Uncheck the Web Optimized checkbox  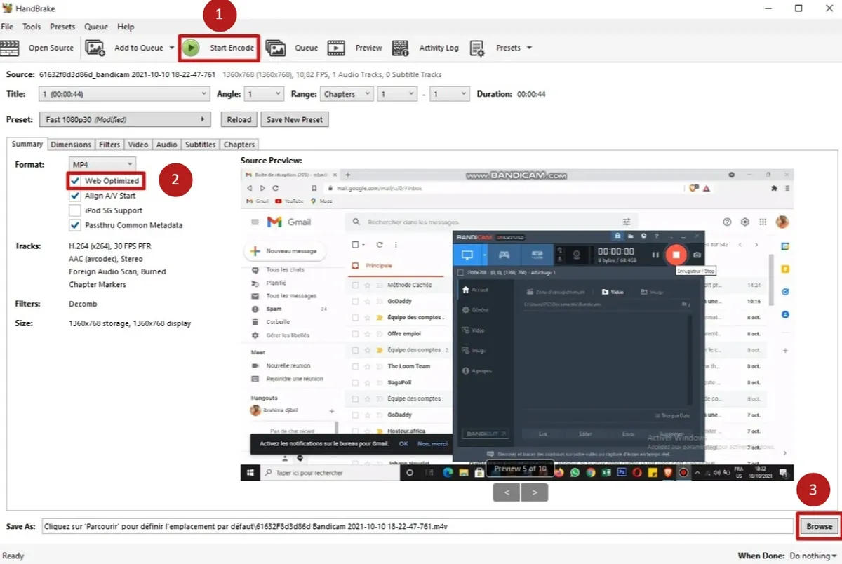click(x=75, y=181)
